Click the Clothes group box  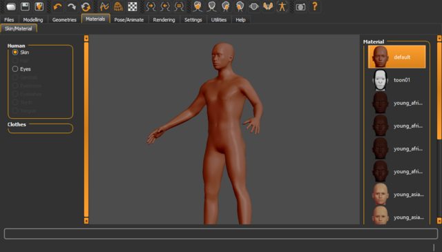point(40,128)
